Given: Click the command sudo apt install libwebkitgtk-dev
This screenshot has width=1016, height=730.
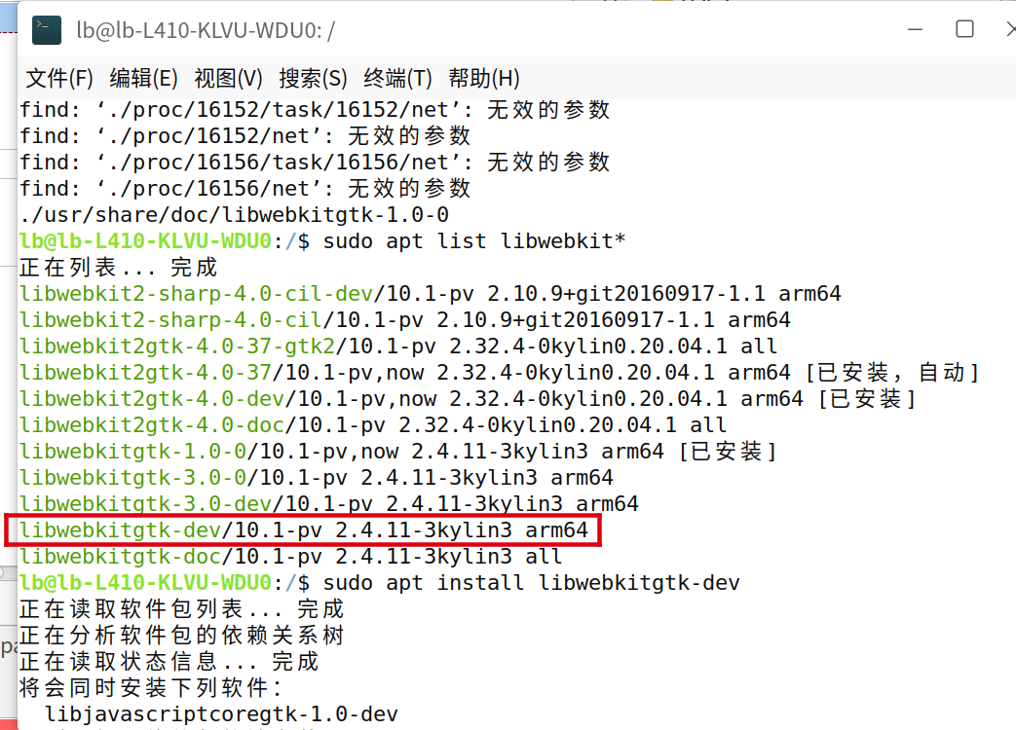Looking at the screenshot, I should pos(531,582).
